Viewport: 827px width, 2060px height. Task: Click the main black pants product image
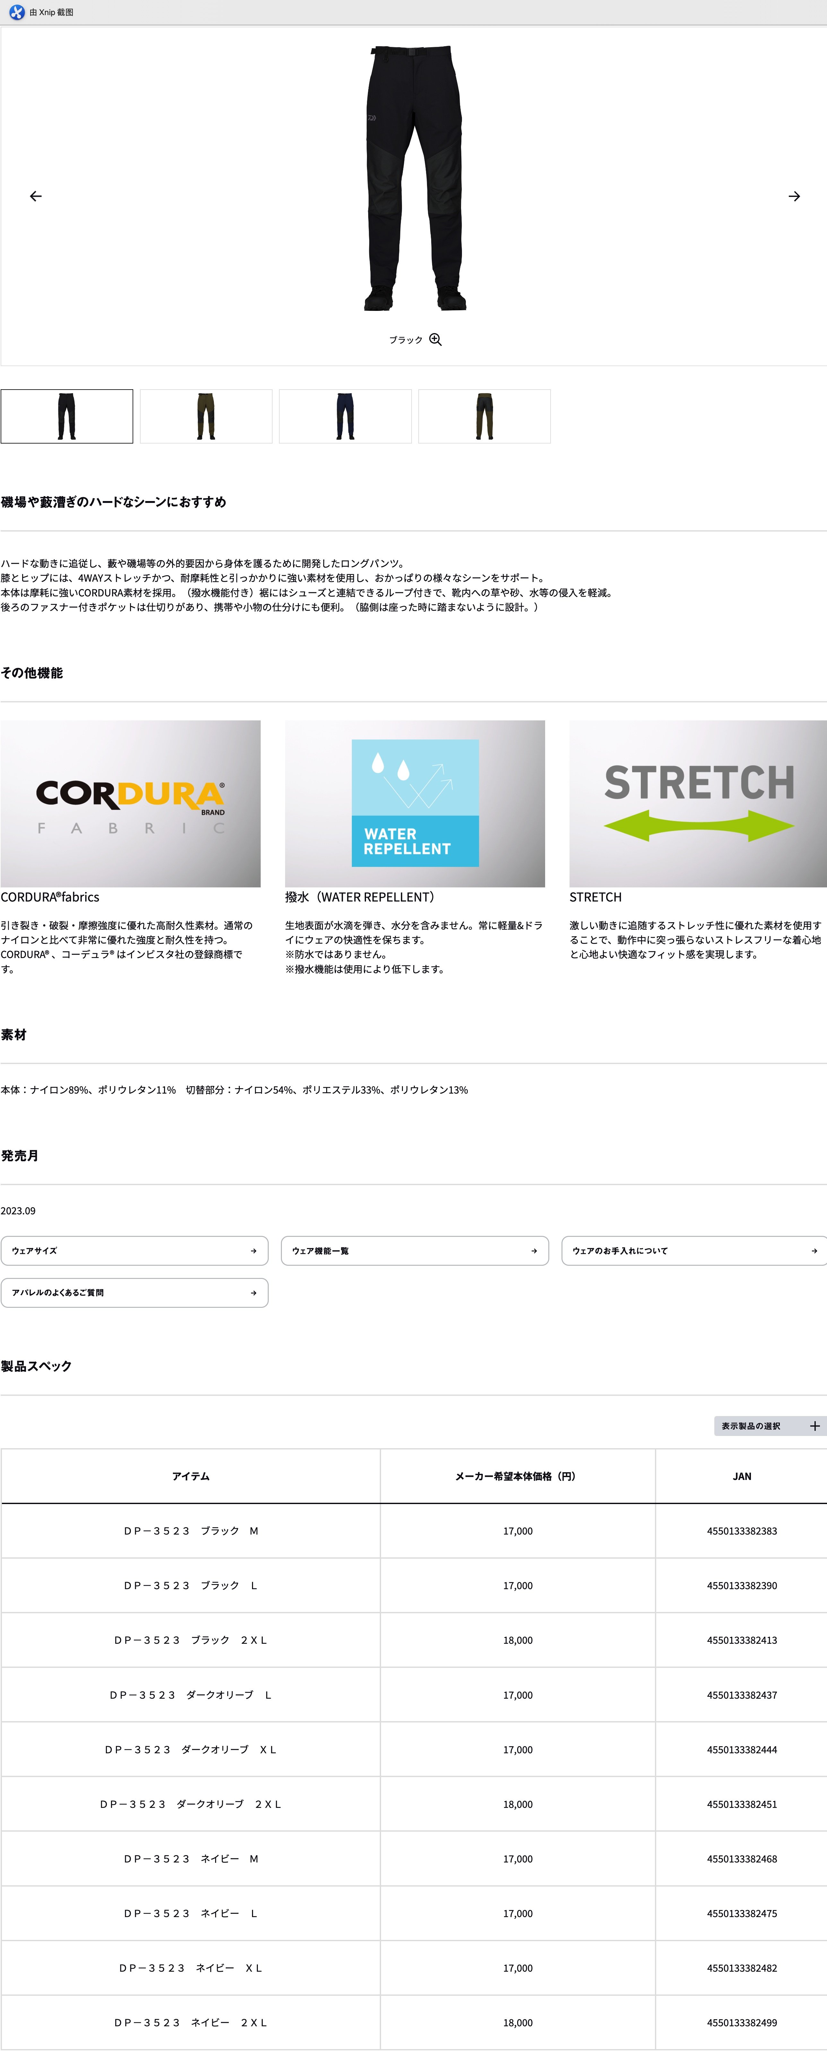pos(415,178)
